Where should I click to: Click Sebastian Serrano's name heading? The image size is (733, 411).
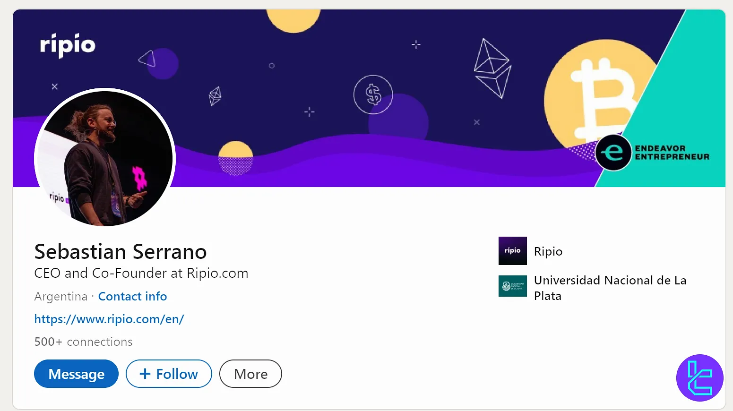tap(120, 252)
